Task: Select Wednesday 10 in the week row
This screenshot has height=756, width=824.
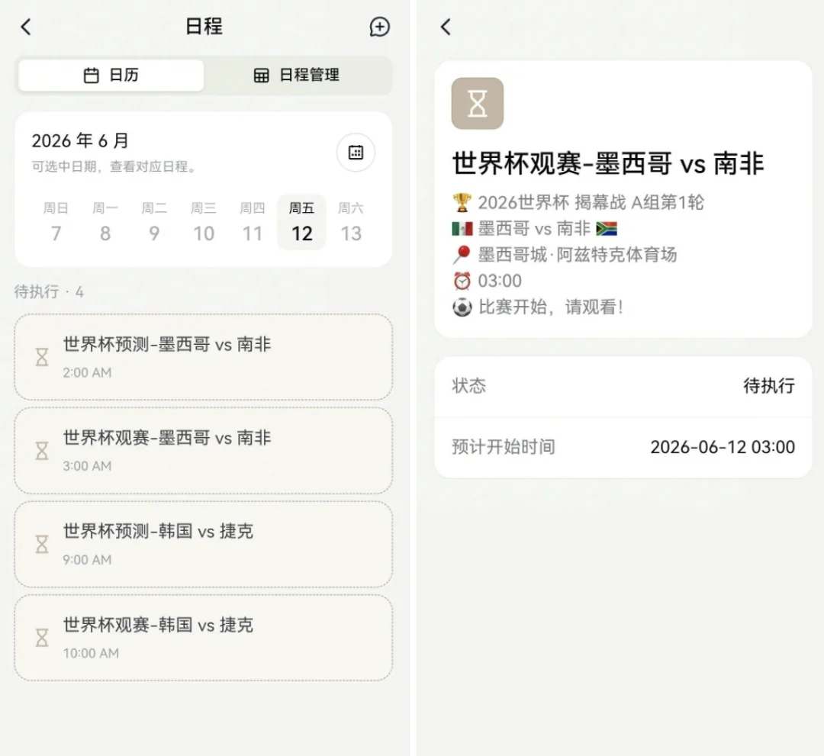Action: pyautogui.click(x=203, y=223)
